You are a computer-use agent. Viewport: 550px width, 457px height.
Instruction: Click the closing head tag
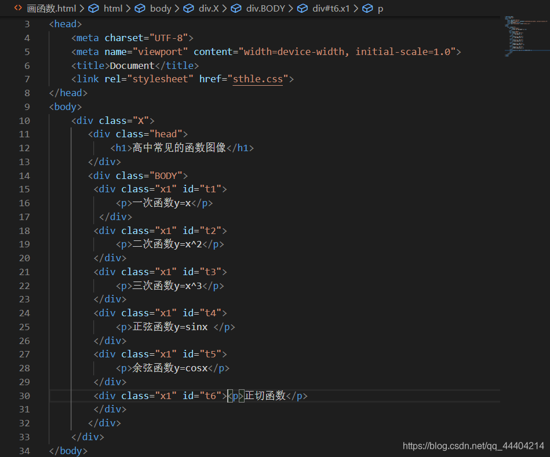pos(68,93)
